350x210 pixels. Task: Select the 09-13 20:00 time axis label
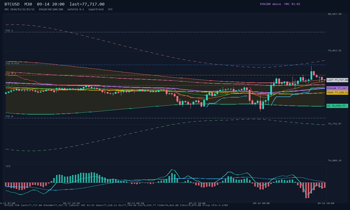[x=197, y=203]
